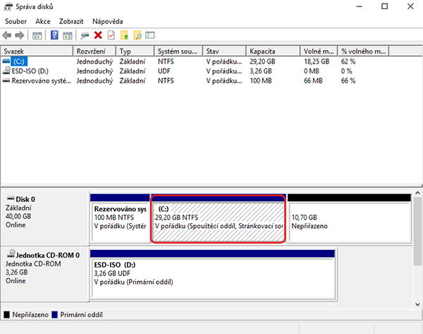Select the ESD-ISO (D:) partition block on CD-ROM 0
423x334 pixels.
tap(213, 272)
